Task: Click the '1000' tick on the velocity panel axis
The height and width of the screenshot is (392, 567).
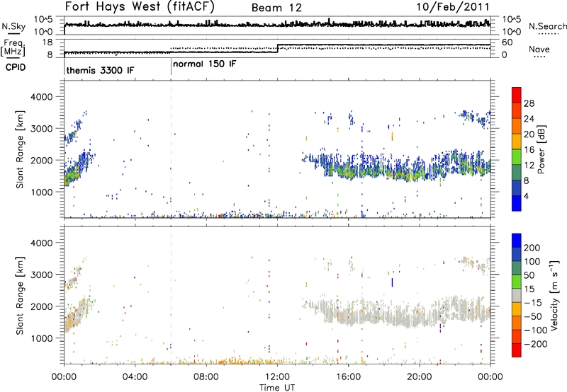Action: pos(41,338)
